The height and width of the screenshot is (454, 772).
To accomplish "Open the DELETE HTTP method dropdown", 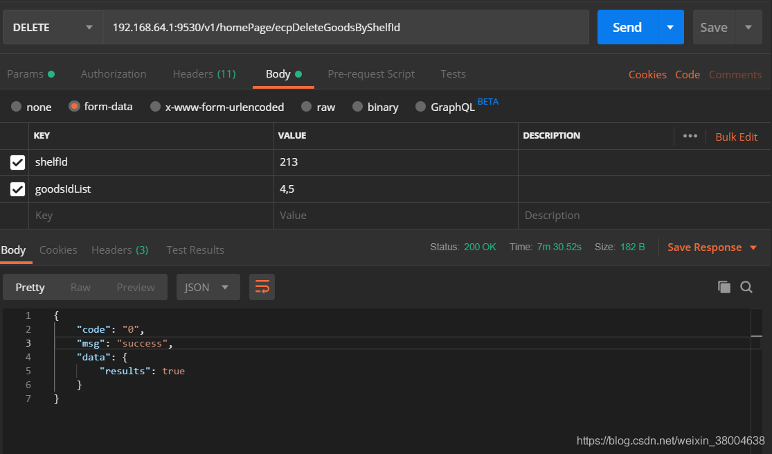I will (x=52, y=28).
